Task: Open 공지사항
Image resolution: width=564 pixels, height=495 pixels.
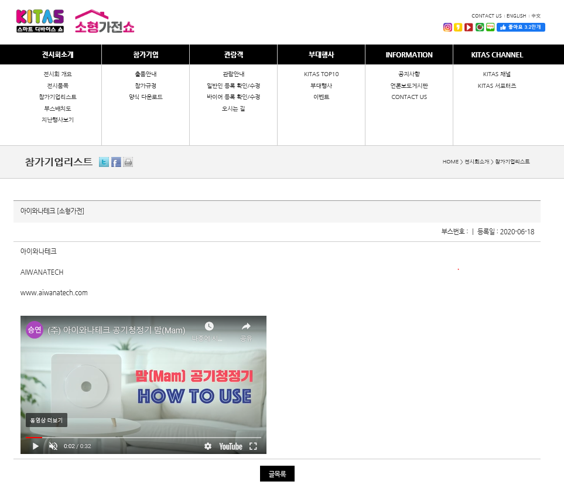Action: tap(409, 74)
